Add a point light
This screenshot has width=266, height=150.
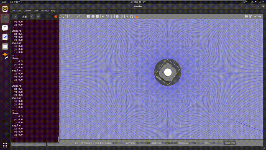(103, 16)
